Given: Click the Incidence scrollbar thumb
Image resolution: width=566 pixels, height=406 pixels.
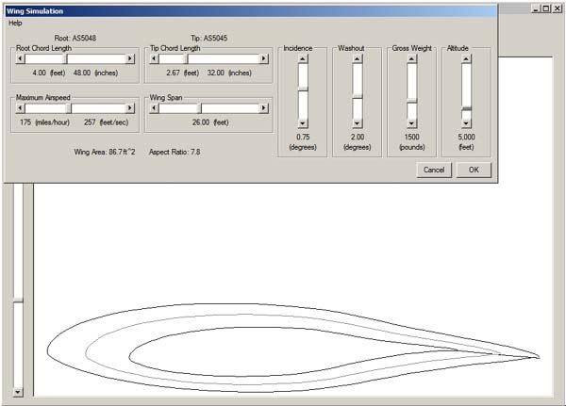Looking at the screenshot, I should (303, 89).
